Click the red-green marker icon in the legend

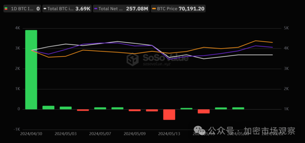pos(6,9)
